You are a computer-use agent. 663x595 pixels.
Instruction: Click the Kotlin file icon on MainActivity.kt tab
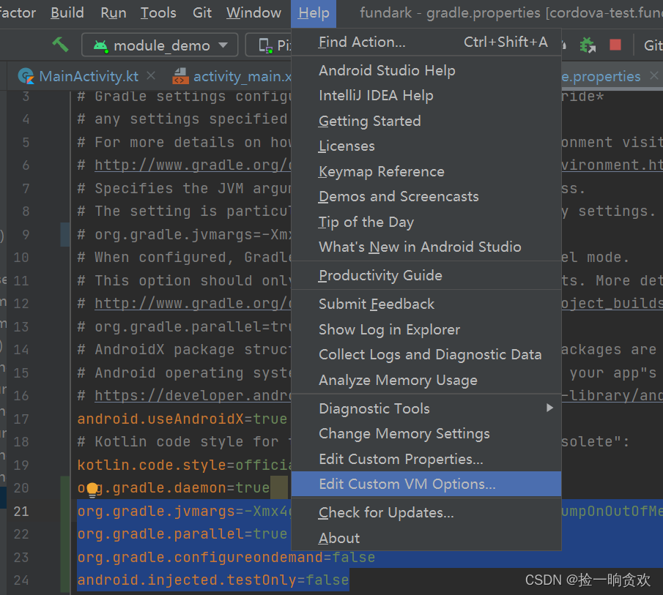coord(27,76)
